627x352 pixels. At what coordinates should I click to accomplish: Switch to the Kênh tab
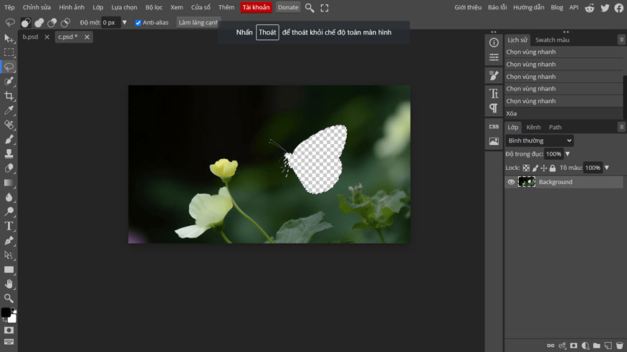point(533,127)
